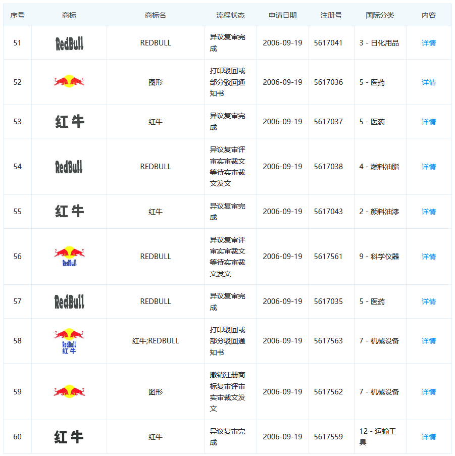Open 详情 link for registration 5617562
Screen dimensions: 455x456
coord(428,392)
